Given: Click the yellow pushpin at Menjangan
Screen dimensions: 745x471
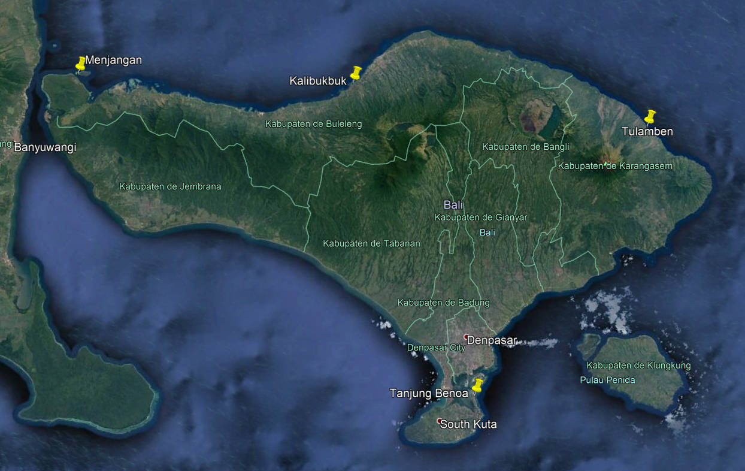Looking at the screenshot, I should pyautogui.click(x=81, y=64).
